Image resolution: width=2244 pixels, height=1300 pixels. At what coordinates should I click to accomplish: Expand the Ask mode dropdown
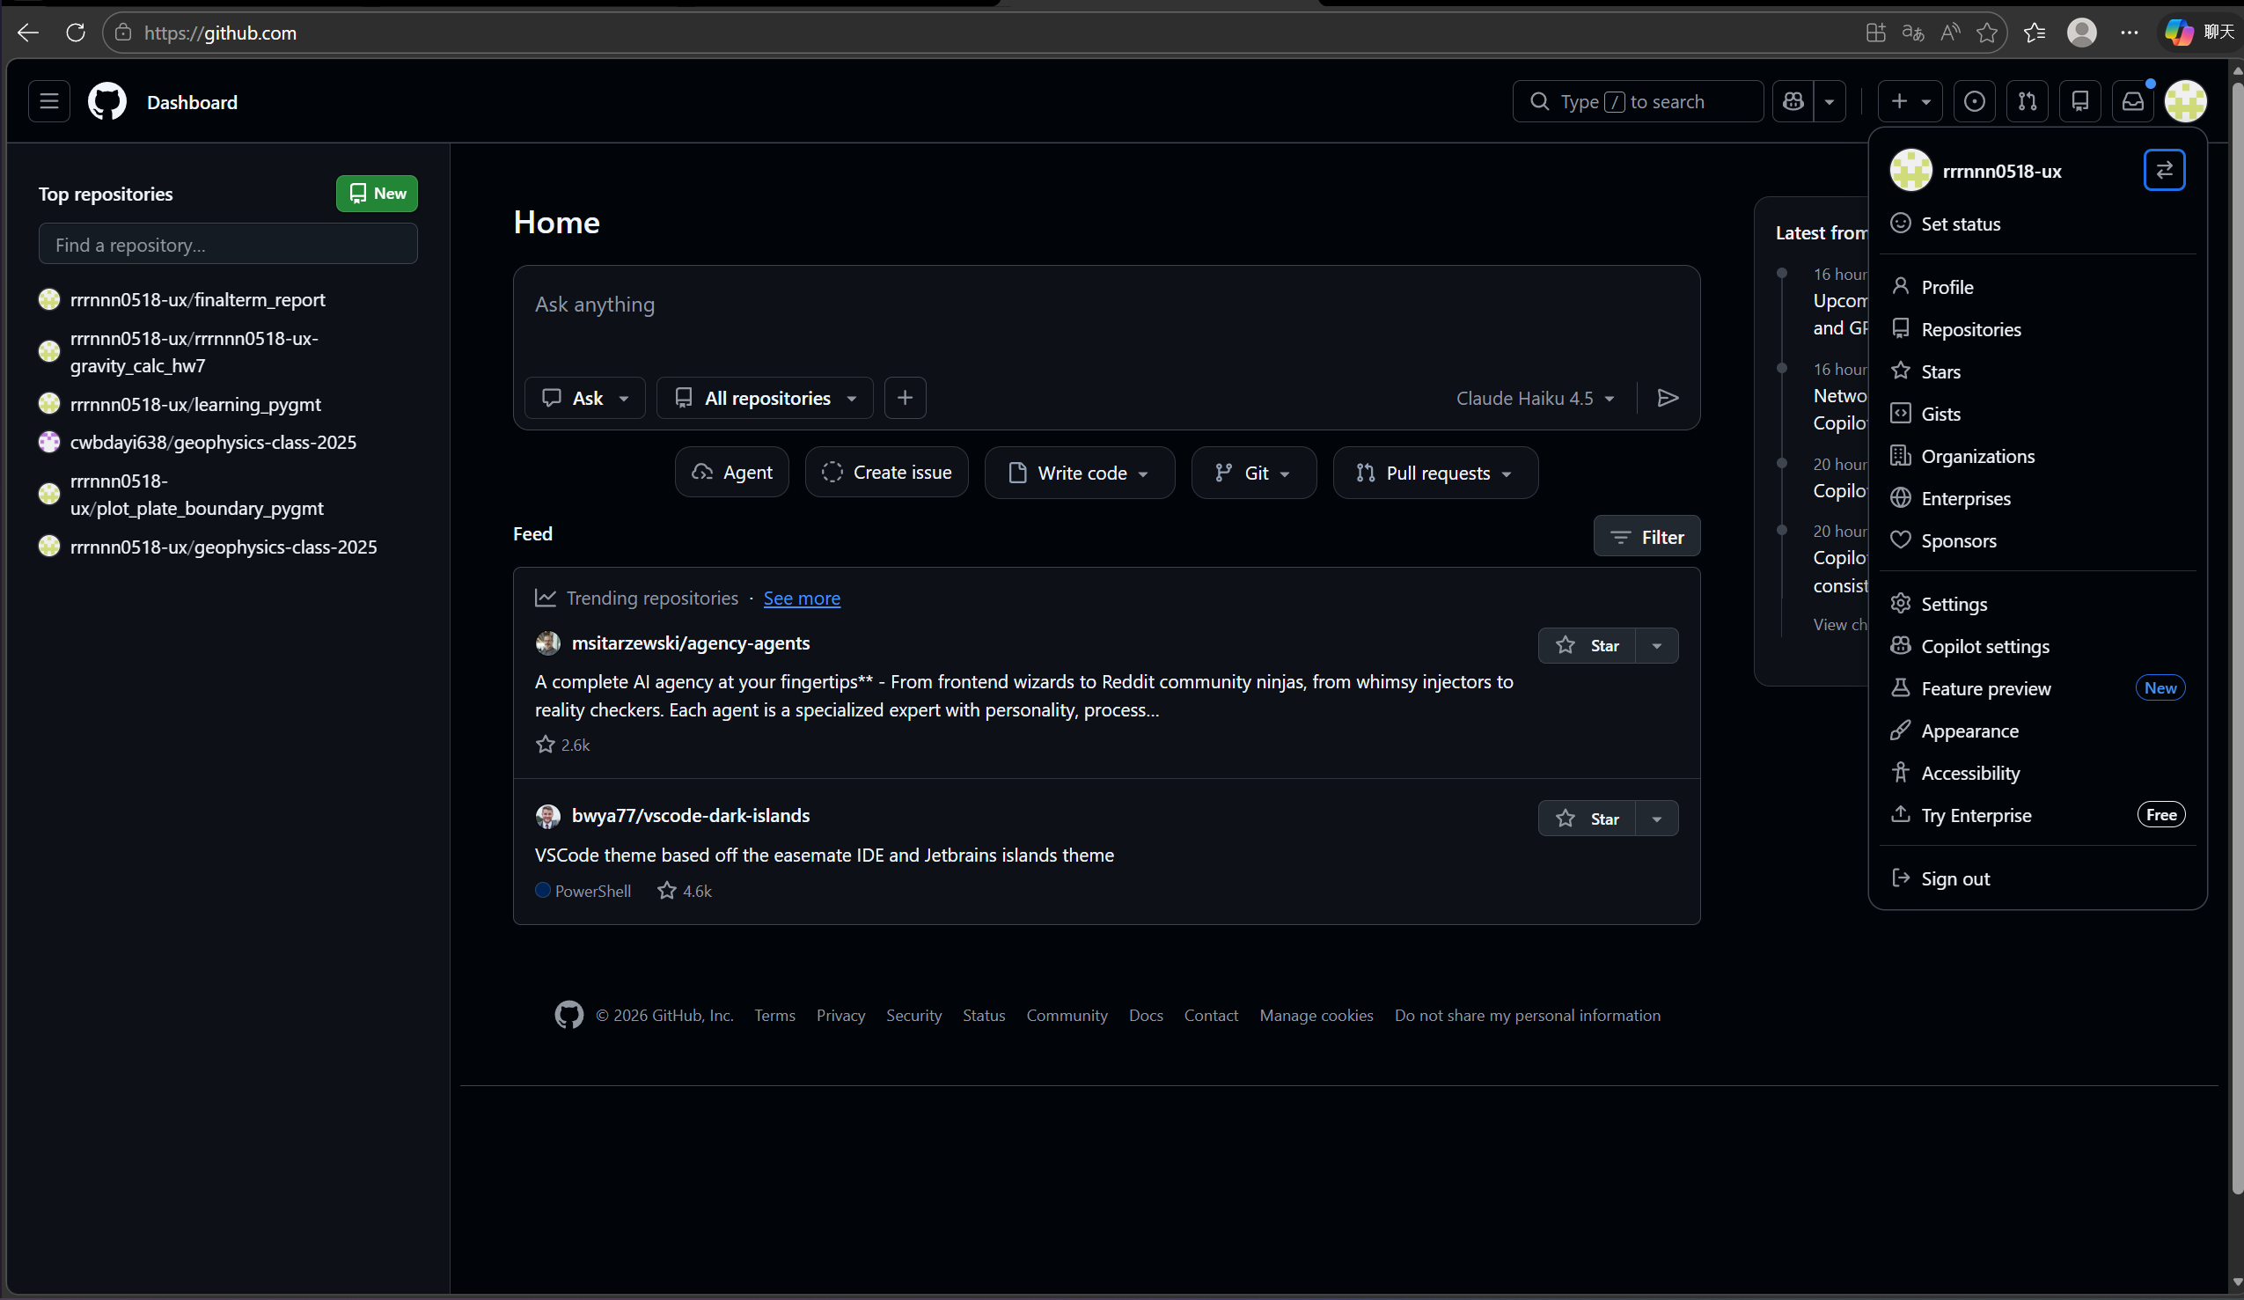click(585, 398)
